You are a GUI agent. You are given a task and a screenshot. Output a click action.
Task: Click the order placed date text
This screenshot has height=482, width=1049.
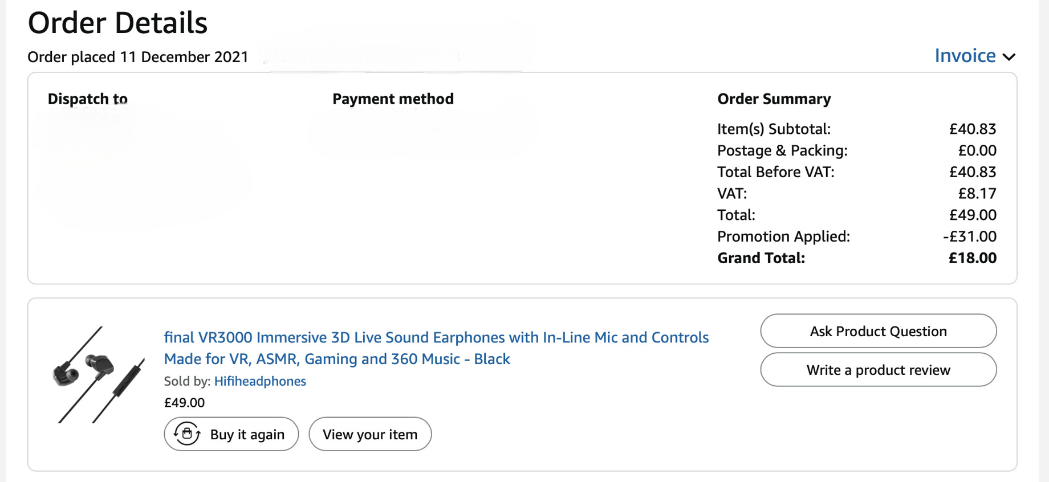click(x=138, y=57)
